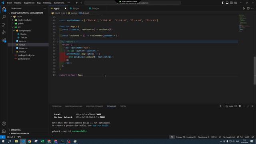Click Go Live Port 5500 status item

coord(243,137)
